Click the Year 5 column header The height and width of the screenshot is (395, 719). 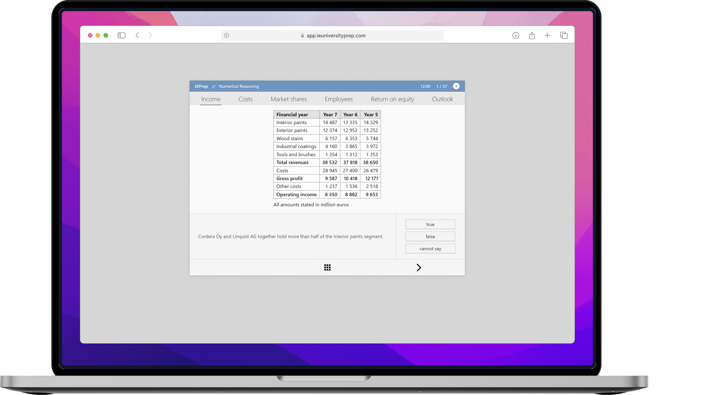click(x=371, y=115)
